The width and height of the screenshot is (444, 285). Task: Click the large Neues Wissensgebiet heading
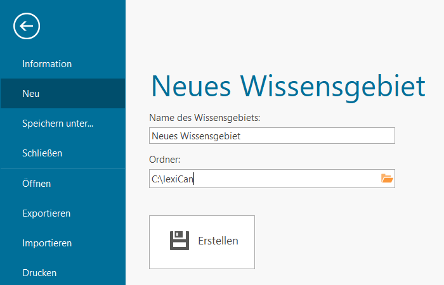pos(287,87)
